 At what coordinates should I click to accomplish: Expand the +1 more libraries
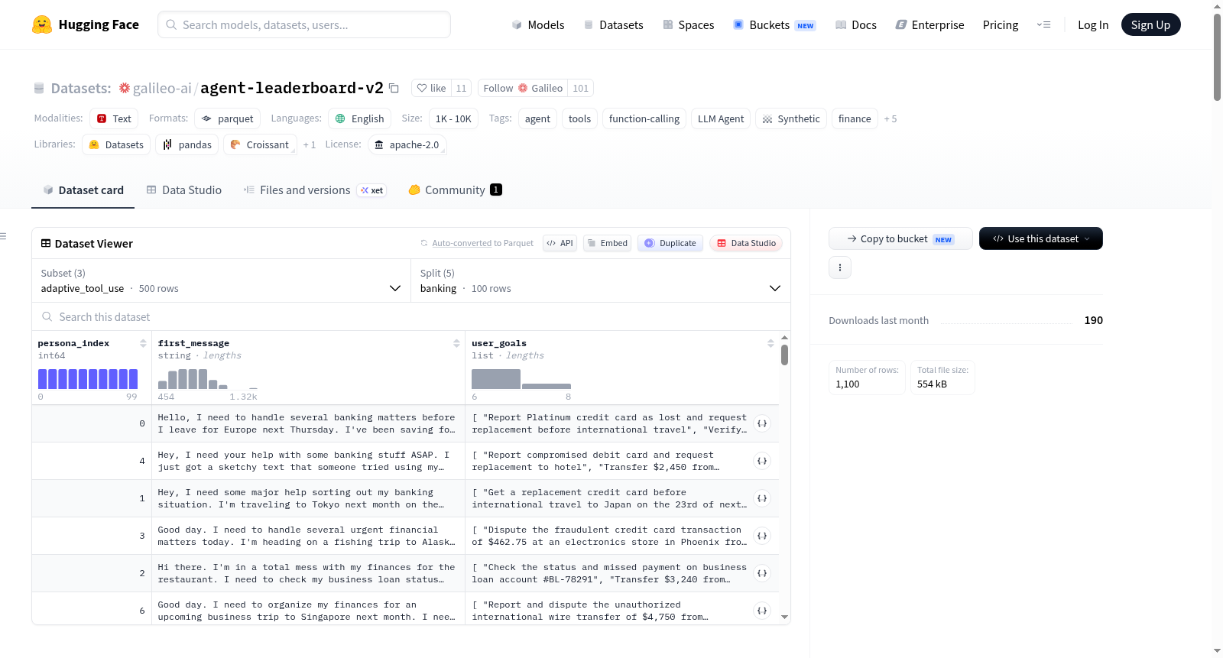click(309, 144)
